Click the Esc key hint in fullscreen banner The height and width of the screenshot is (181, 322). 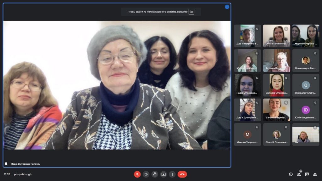point(191,12)
